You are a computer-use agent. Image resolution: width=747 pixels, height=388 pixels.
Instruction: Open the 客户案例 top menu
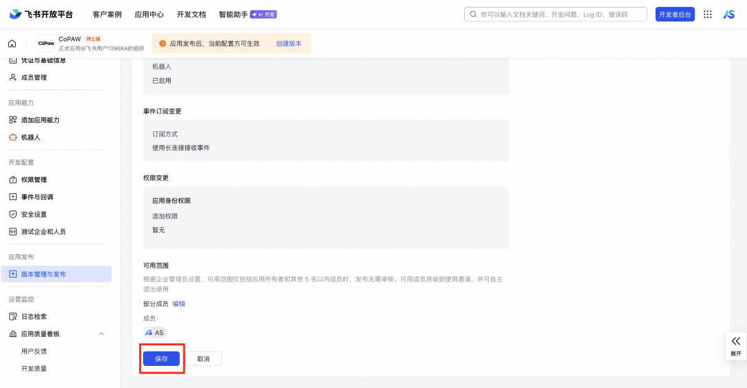pos(107,14)
